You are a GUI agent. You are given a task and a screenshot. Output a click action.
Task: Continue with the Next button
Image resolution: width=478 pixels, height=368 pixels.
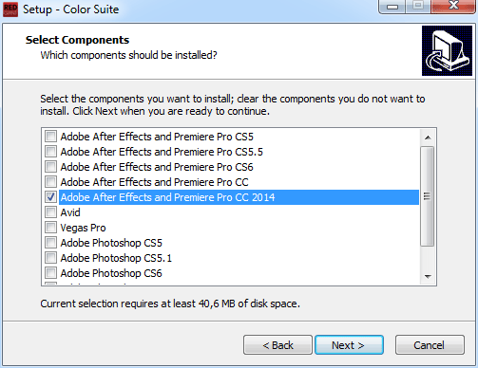click(349, 345)
